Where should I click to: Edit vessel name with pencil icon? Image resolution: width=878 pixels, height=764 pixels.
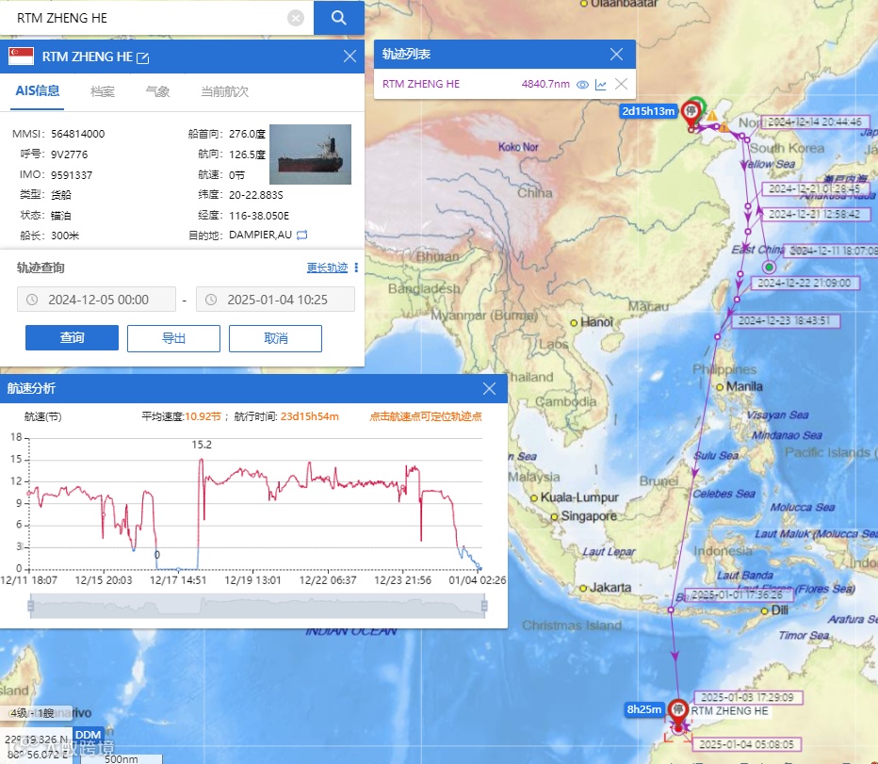click(143, 57)
